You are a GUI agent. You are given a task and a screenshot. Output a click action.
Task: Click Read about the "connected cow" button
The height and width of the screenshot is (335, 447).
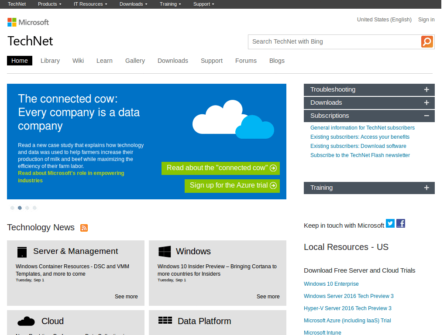coord(220,168)
